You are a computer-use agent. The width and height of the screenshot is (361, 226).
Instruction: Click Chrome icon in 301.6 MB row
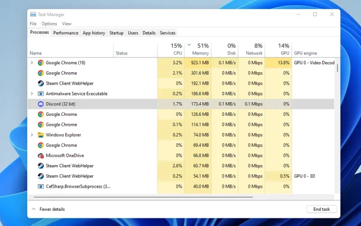[x=41, y=73]
